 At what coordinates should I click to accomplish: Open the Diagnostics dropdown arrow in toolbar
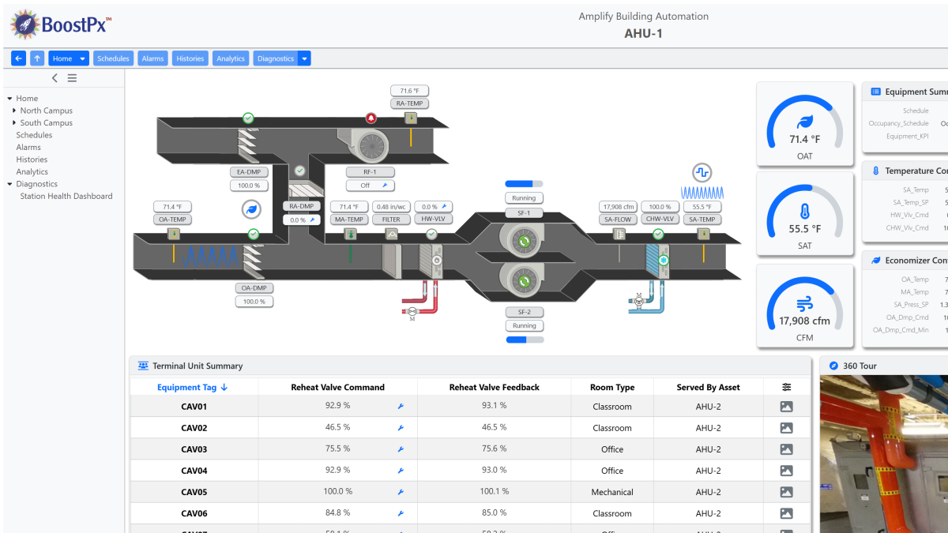pos(305,58)
